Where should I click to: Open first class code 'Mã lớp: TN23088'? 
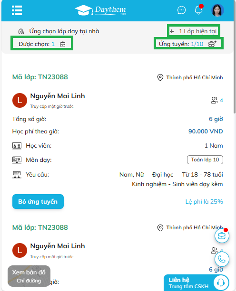40,77
